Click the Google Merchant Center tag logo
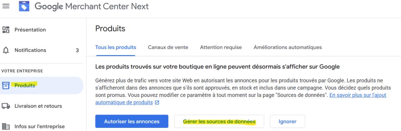This screenshot has width=401, height=131. click(x=24, y=6)
